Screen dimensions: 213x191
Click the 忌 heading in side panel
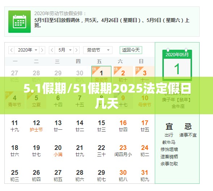point(188,126)
